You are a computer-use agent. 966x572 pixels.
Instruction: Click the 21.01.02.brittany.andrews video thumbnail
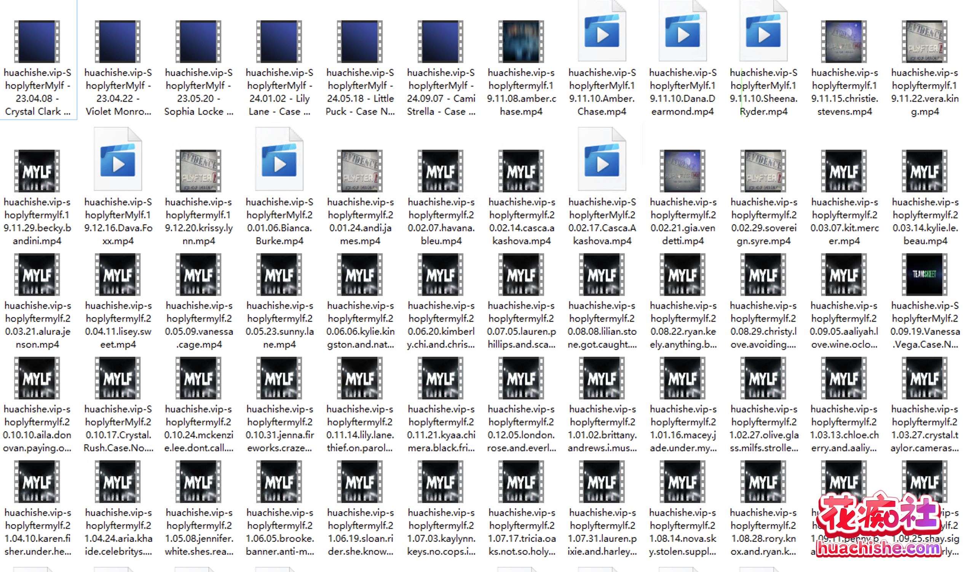click(x=602, y=378)
